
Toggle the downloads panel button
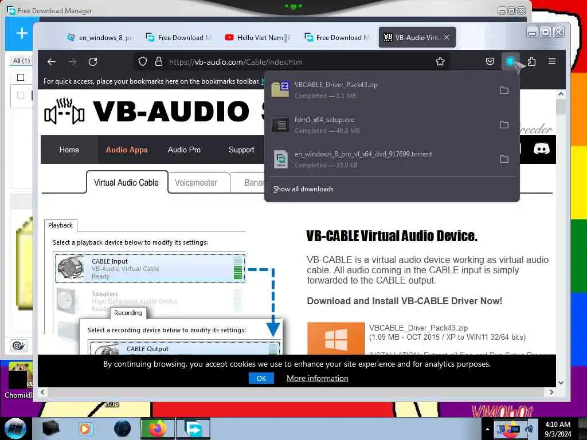point(511,62)
